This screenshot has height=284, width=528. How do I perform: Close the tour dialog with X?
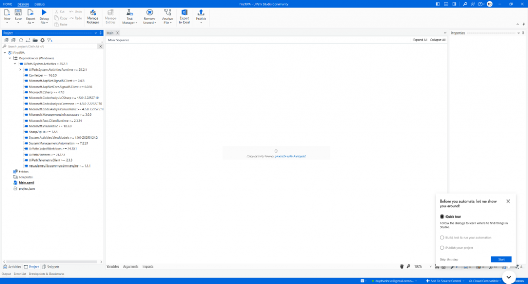(508, 201)
